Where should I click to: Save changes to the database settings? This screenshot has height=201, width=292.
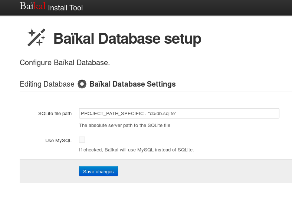pos(99,171)
